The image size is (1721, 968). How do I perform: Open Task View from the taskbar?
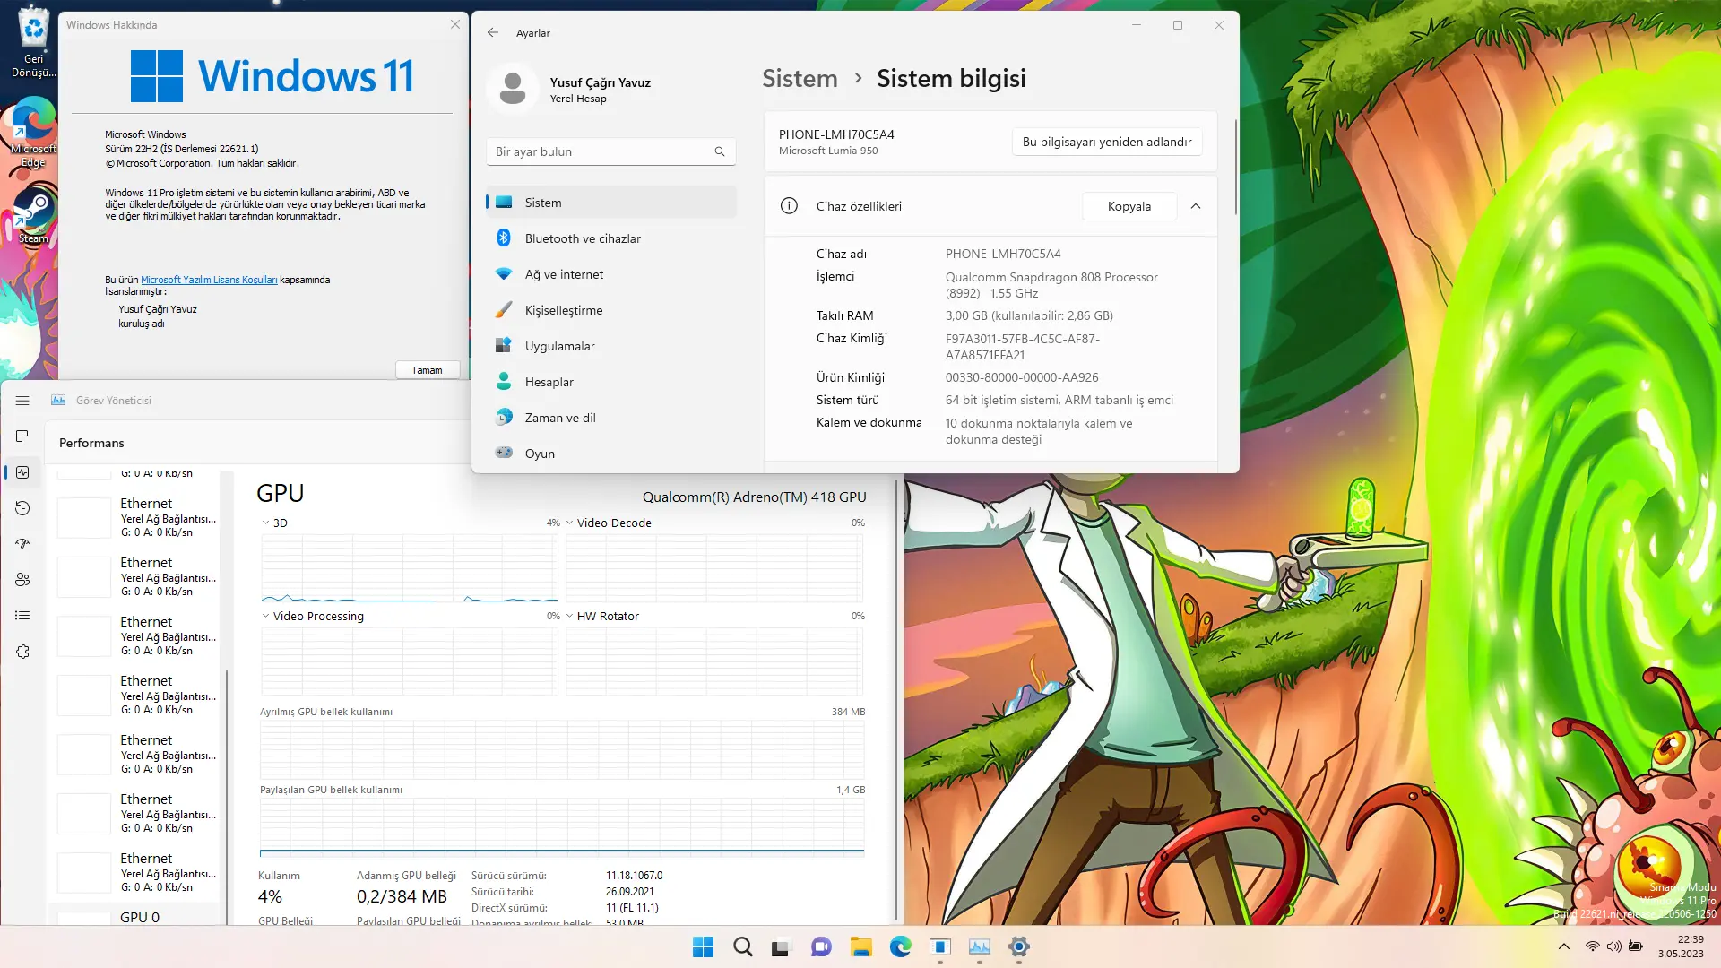click(x=782, y=946)
